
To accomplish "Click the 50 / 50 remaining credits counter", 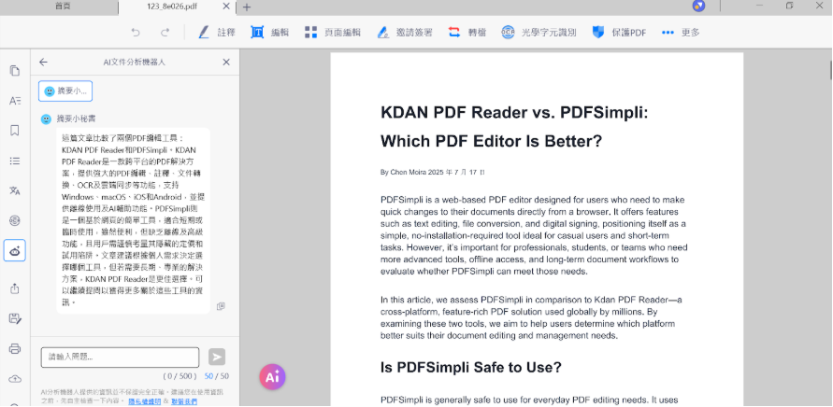I will pyautogui.click(x=217, y=376).
